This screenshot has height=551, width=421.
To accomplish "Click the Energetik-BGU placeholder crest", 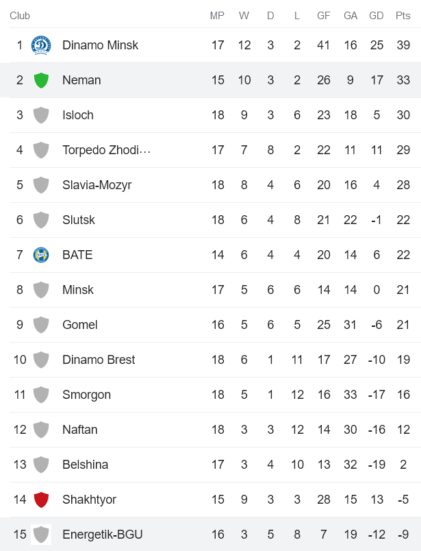I will pos(41,535).
